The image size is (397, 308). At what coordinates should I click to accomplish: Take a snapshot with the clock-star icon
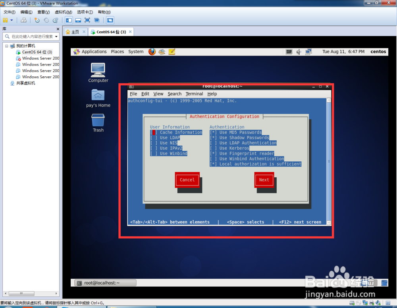click(37, 20)
